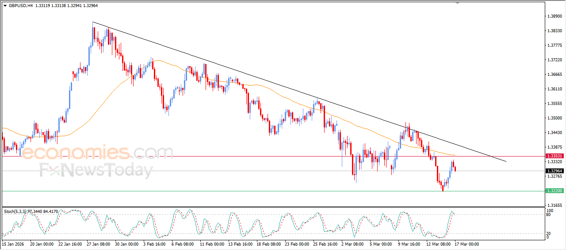
Task: Click the 1.37775 price axis label
Action: [555, 45]
